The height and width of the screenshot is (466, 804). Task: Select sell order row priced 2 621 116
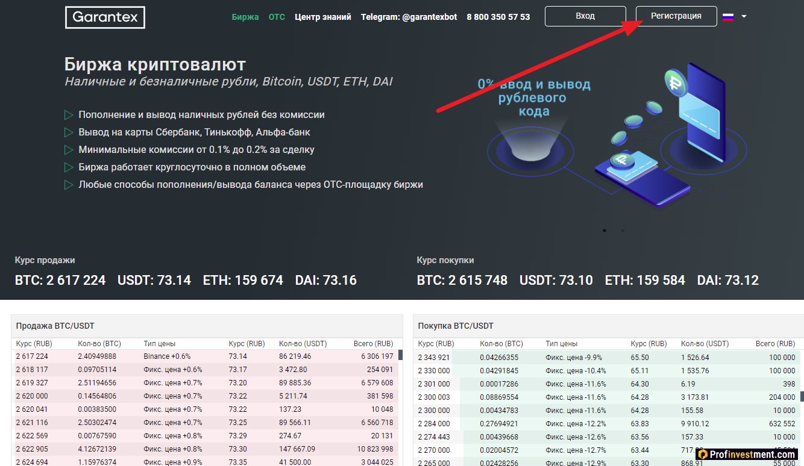(204, 423)
